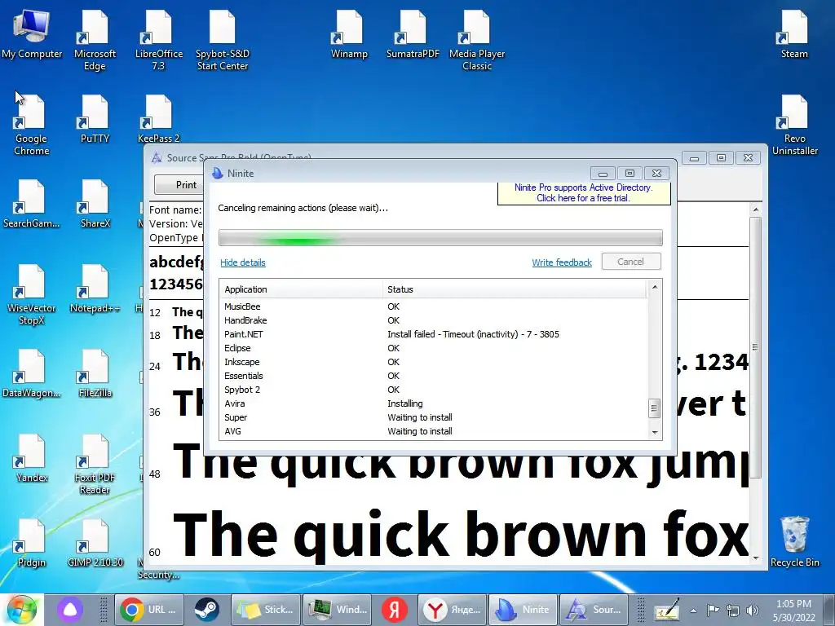Select the Paint.NET row
835x626 pixels.
click(x=434, y=334)
